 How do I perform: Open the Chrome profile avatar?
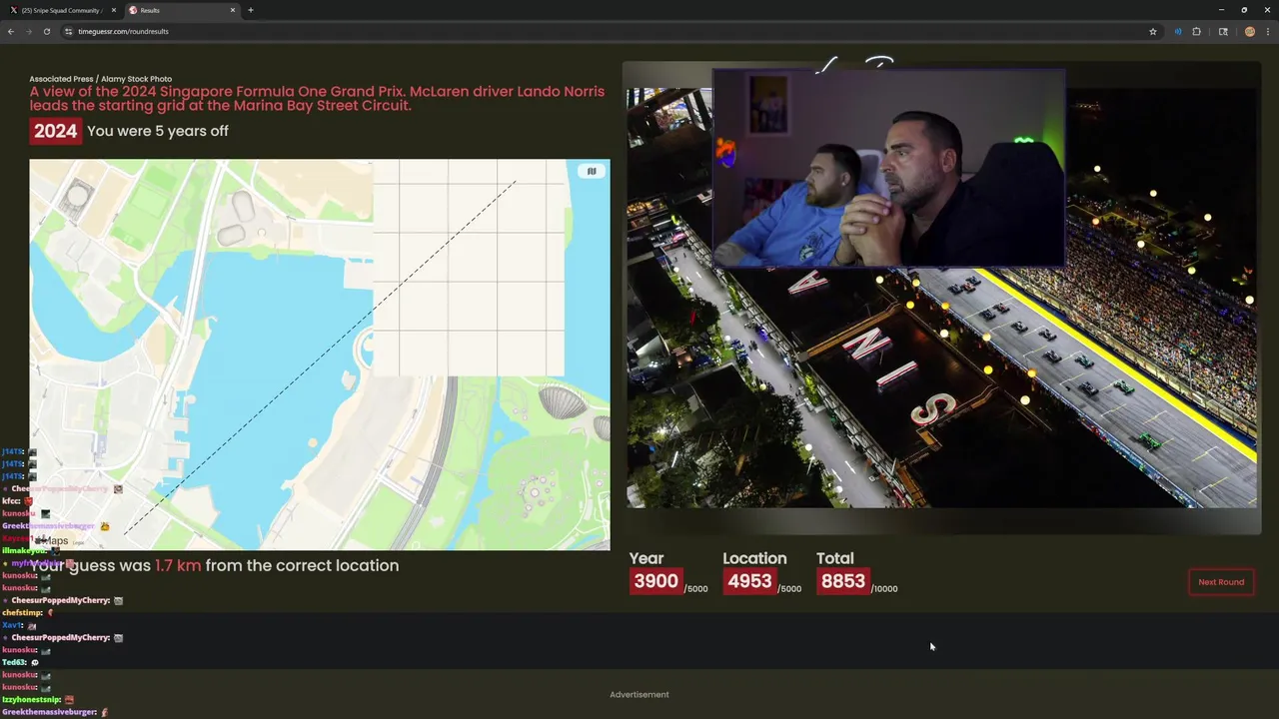1249,31
